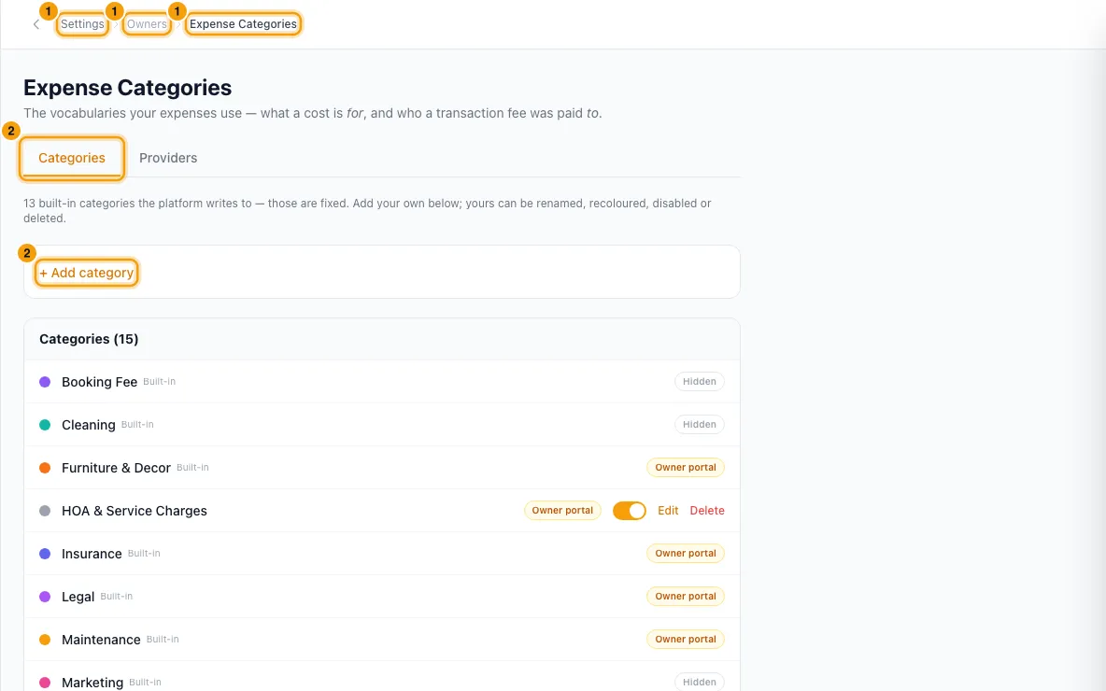Click Owner portal badge on Insurance row
Image resolution: width=1106 pixels, height=691 pixels.
coord(685,554)
